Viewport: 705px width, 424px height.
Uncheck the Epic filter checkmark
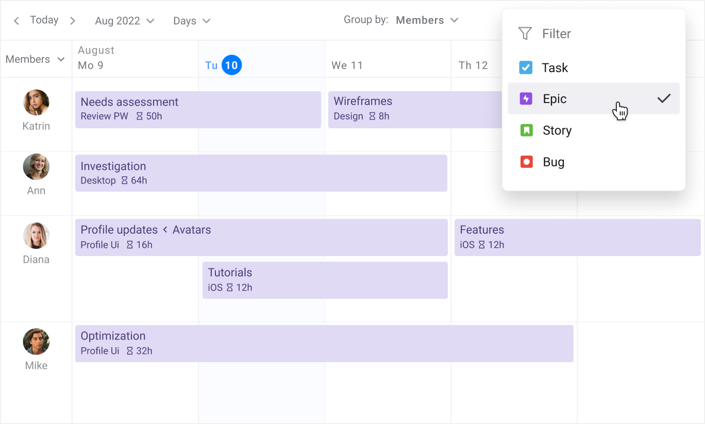point(664,98)
